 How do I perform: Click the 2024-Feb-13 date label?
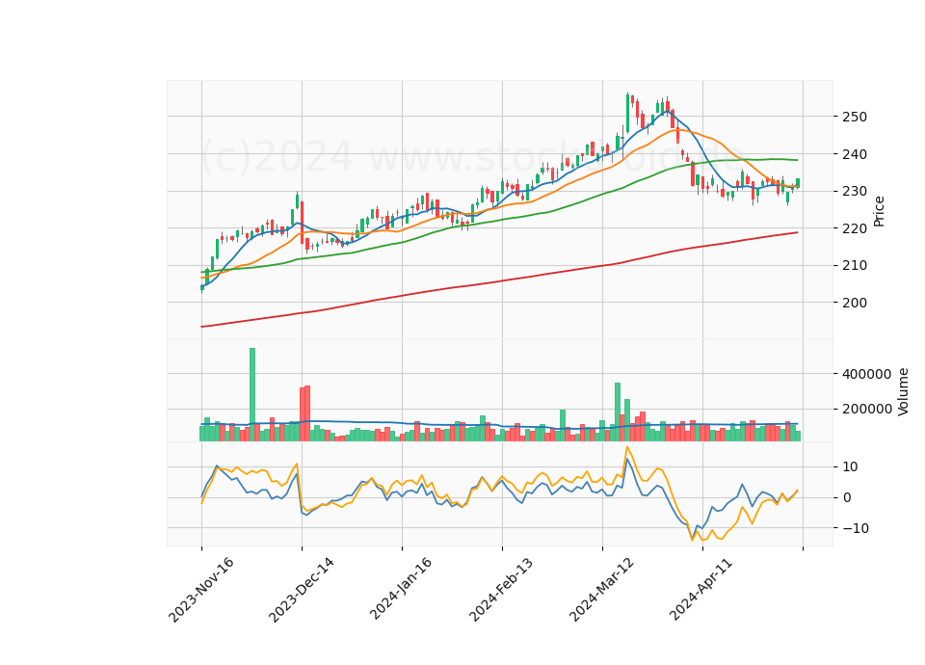coord(501,589)
